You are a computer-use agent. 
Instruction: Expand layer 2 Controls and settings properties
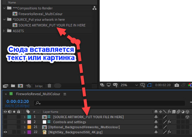point(24,122)
